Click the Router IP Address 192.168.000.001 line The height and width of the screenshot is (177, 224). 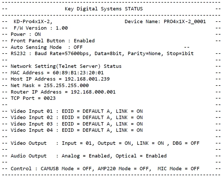(x=63, y=92)
